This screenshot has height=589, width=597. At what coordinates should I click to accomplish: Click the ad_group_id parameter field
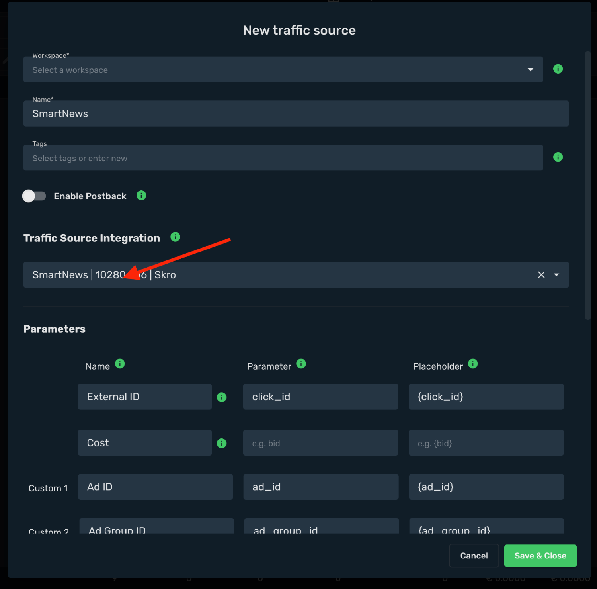[322, 526]
